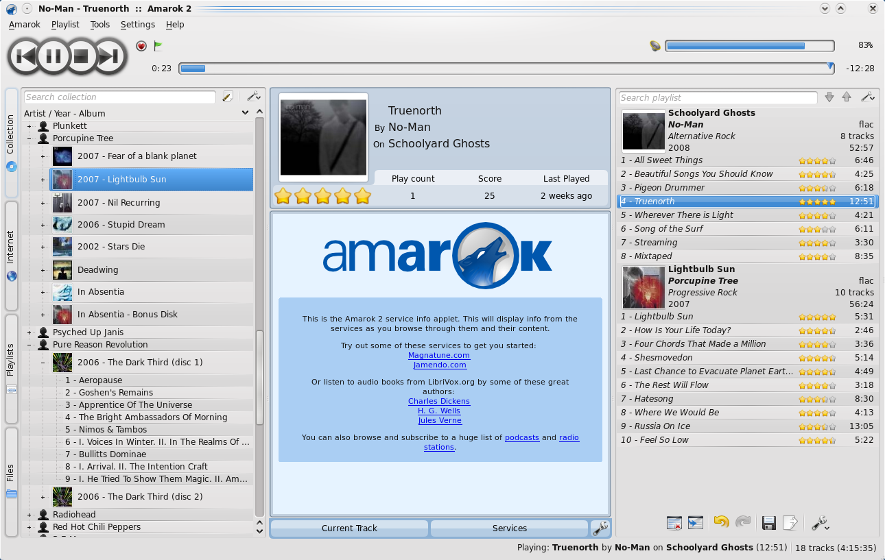Follow the Magnatune.com link
Image resolution: width=885 pixels, height=560 pixels.
pyautogui.click(x=439, y=355)
